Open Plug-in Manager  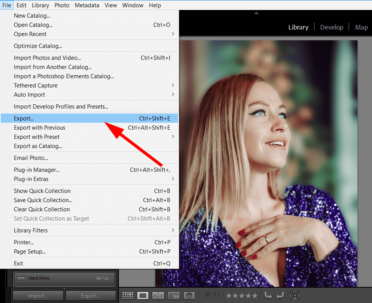click(89, 170)
